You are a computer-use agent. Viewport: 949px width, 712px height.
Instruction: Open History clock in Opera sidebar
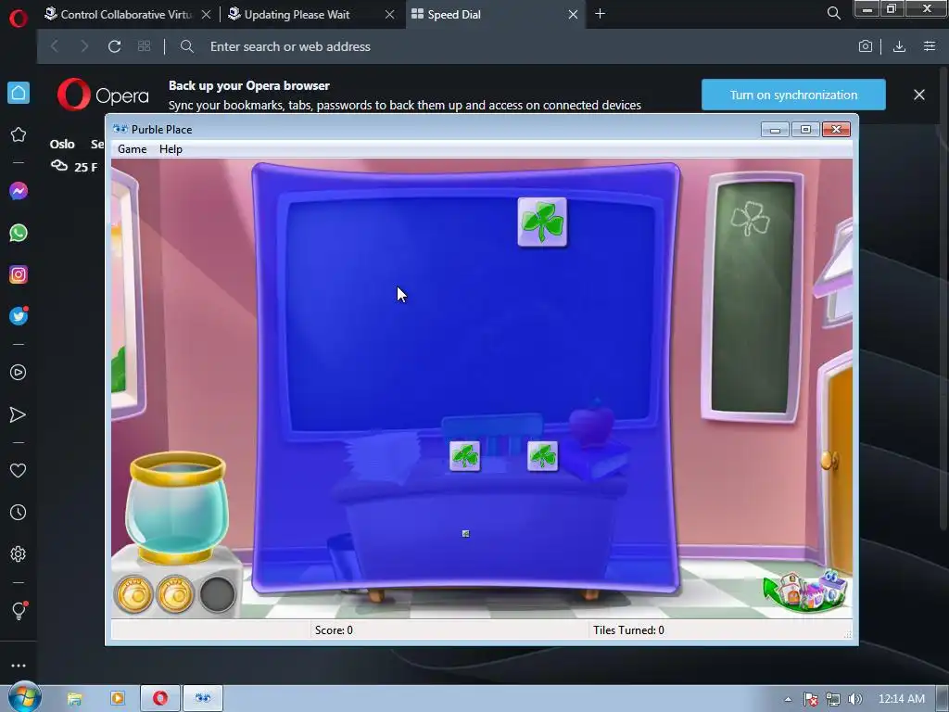tap(19, 512)
